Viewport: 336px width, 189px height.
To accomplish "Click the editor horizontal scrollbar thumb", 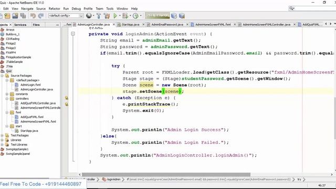I will tap(166, 174).
